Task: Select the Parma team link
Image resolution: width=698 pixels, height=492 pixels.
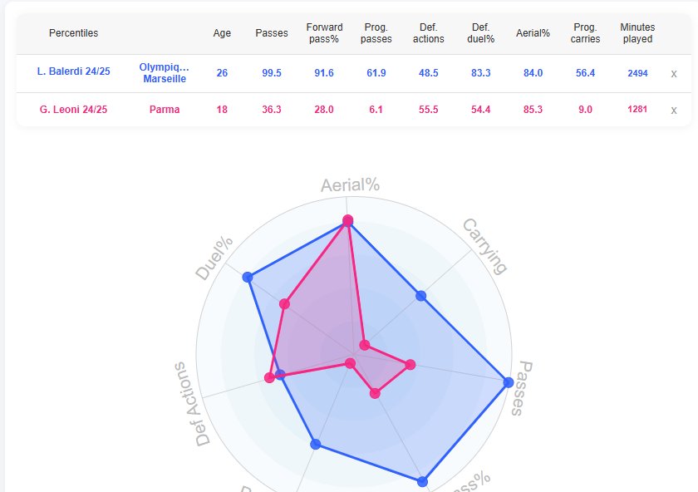Action: pos(165,110)
